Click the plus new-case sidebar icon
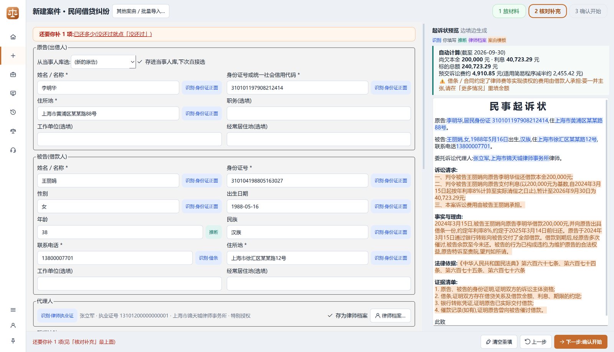The width and height of the screenshot is (614, 352). pyautogui.click(x=13, y=56)
